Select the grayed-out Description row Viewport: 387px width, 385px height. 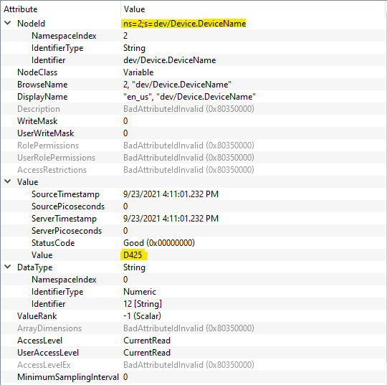tap(193, 109)
